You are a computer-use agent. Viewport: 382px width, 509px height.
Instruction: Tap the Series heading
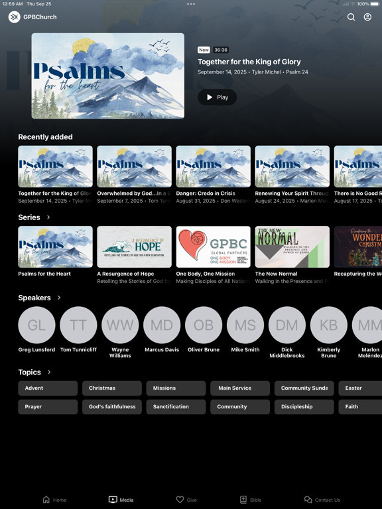click(29, 217)
